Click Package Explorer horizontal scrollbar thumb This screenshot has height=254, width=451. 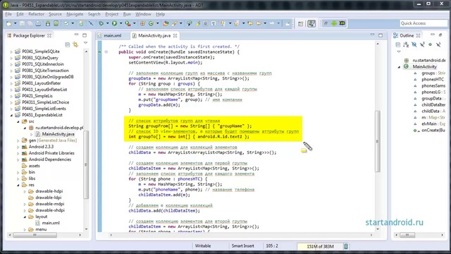pyautogui.click(x=35, y=235)
